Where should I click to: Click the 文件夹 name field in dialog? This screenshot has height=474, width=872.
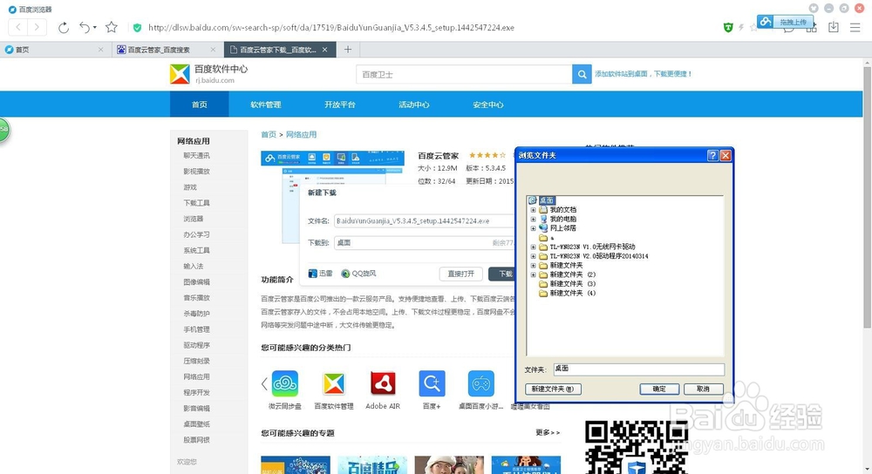click(x=638, y=369)
